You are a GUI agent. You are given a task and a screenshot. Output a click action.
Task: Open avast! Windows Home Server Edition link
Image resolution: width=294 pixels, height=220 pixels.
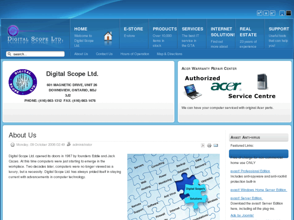click(x=259, y=190)
